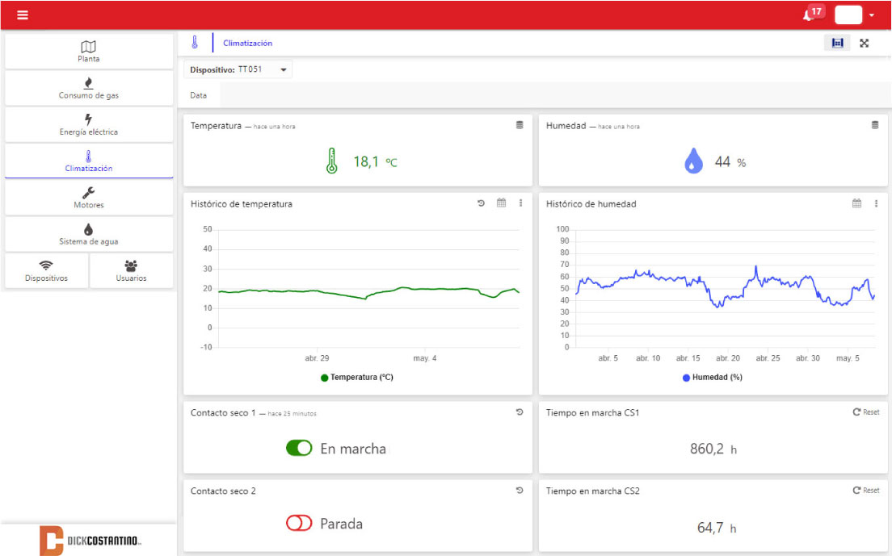This screenshot has width=892, height=556.
Task: Click the Humedad (%) blue legend marker
Action: click(687, 378)
